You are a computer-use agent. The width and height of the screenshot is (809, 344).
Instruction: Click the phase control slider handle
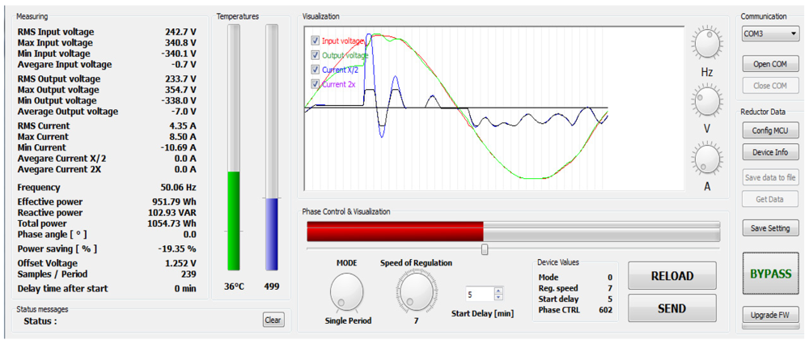coord(485,250)
